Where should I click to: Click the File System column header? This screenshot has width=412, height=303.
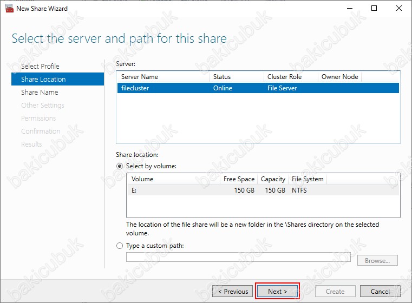[308, 179]
